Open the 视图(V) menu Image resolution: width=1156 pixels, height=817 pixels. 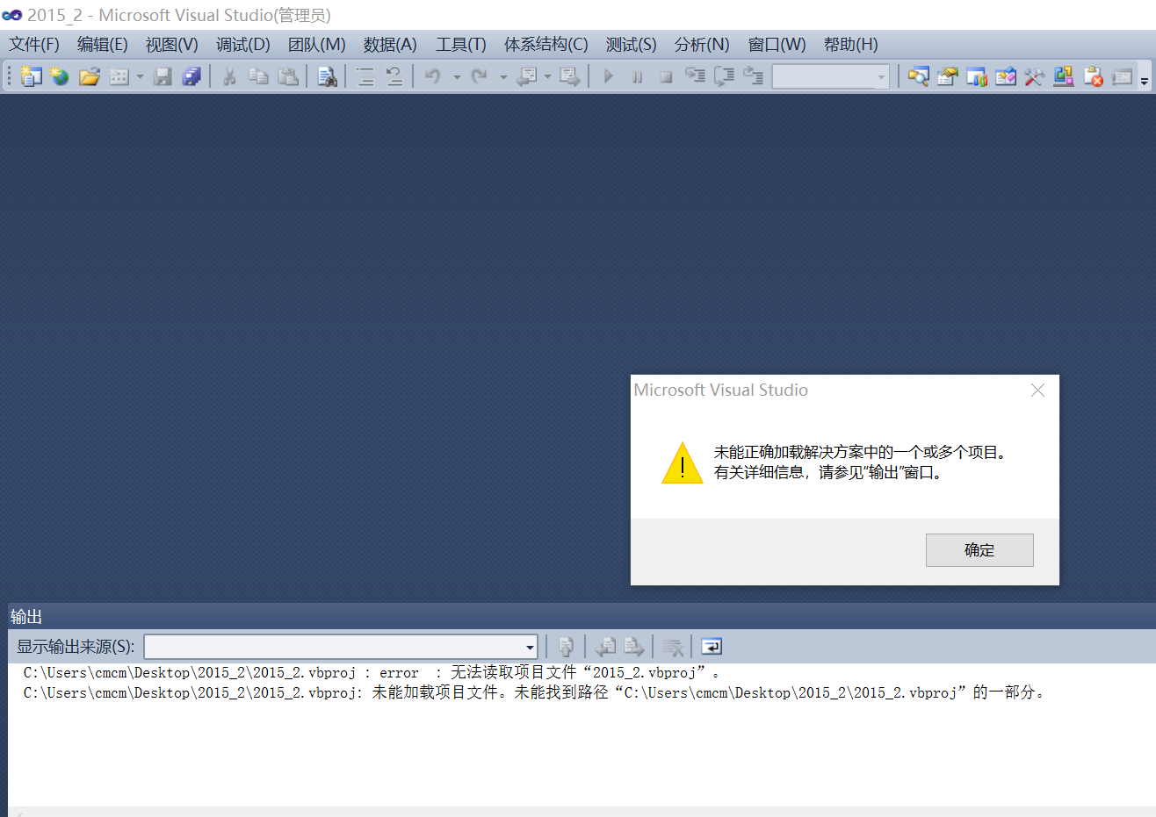tap(172, 45)
